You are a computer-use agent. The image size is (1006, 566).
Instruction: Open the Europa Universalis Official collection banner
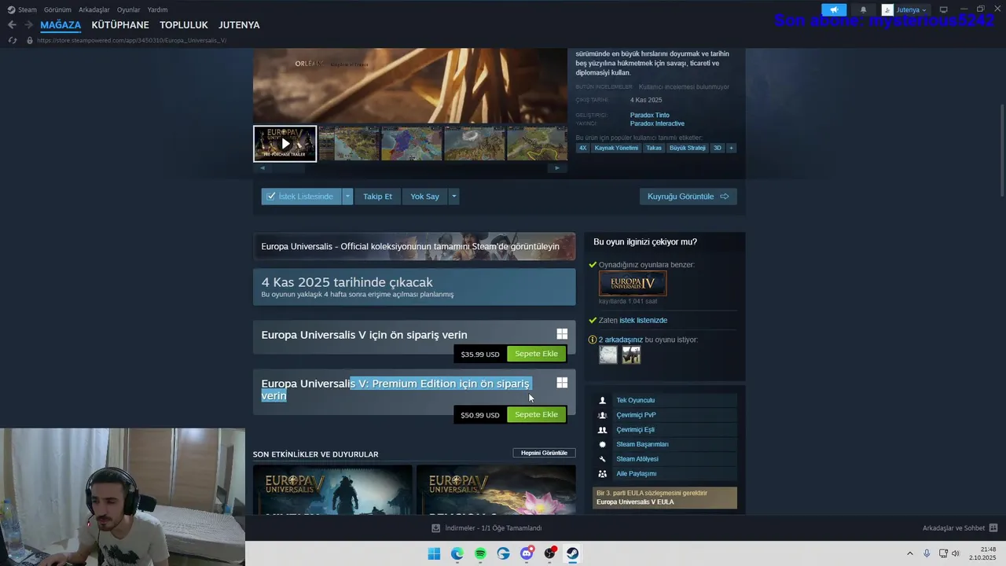(x=414, y=246)
